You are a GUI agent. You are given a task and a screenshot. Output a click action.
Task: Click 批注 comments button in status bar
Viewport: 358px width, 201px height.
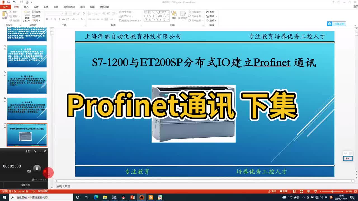click(283, 191)
